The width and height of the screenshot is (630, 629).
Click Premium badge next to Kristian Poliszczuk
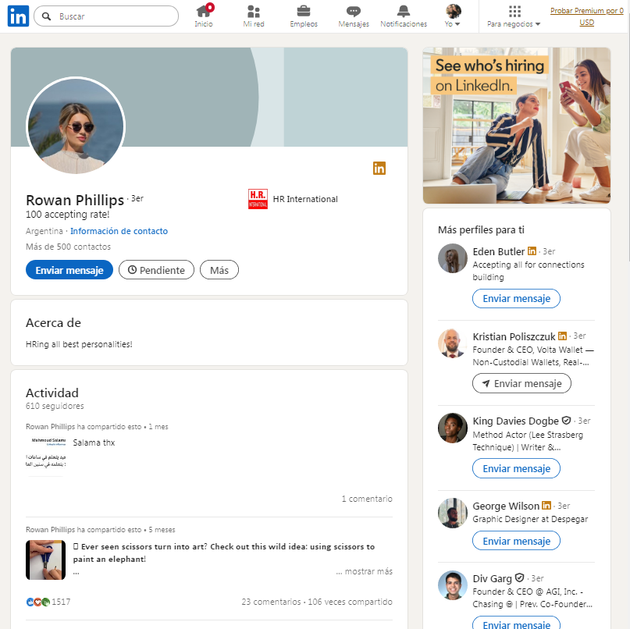click(x=563, y=336)
